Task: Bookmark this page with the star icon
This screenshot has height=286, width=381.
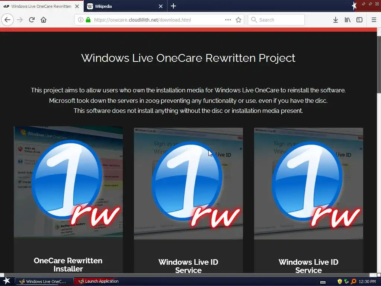Action: click(238, 20)
